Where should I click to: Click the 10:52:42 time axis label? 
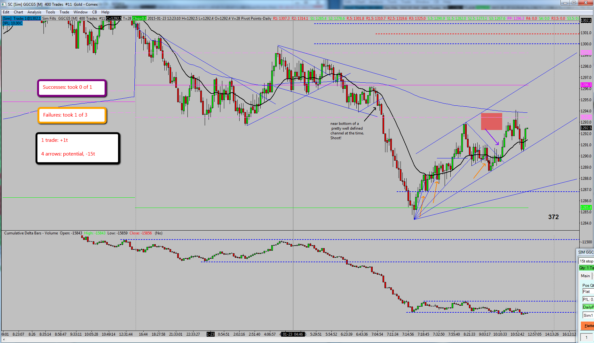pos(517,334)
